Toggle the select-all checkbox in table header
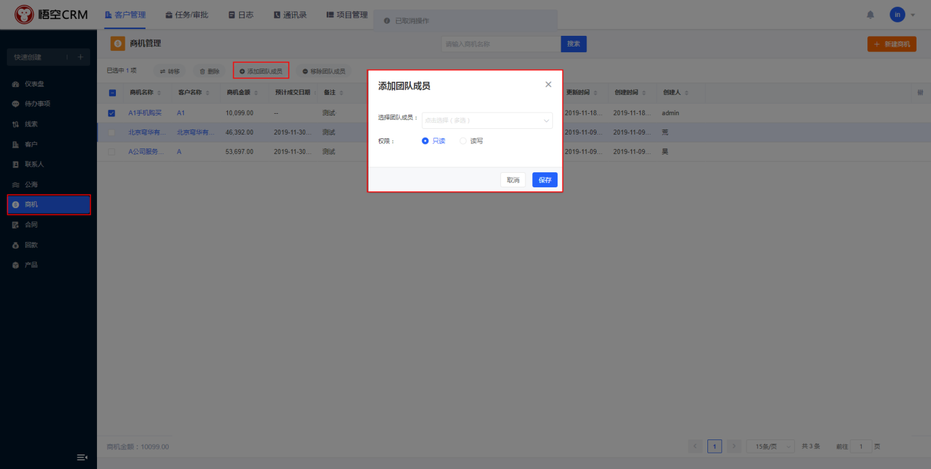The image size is (931, 469). tap(112, 93)
